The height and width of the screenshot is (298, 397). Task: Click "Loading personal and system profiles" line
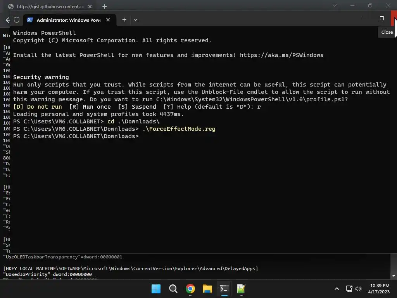click(x=98, y=114)
